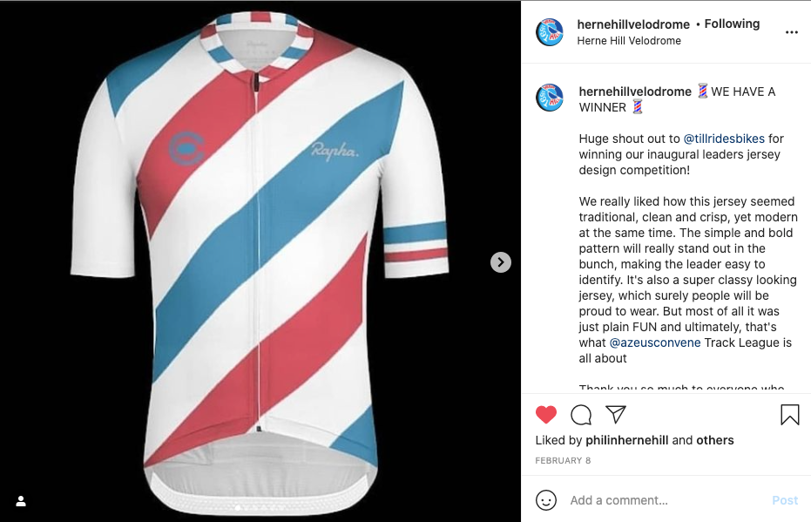Unlike the post with the red heart
Image resolution: width=811 pixels, height=522 pixels.
545,415
